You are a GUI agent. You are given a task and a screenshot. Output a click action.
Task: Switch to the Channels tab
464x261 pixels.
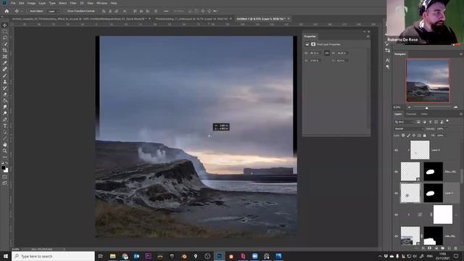pos(411,114)
